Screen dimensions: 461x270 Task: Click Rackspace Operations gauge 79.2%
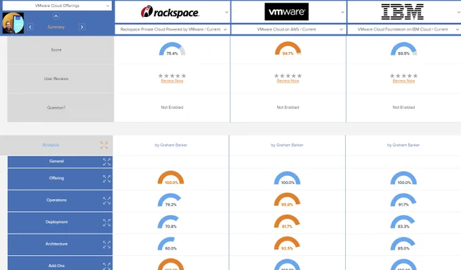pos(169,200)
